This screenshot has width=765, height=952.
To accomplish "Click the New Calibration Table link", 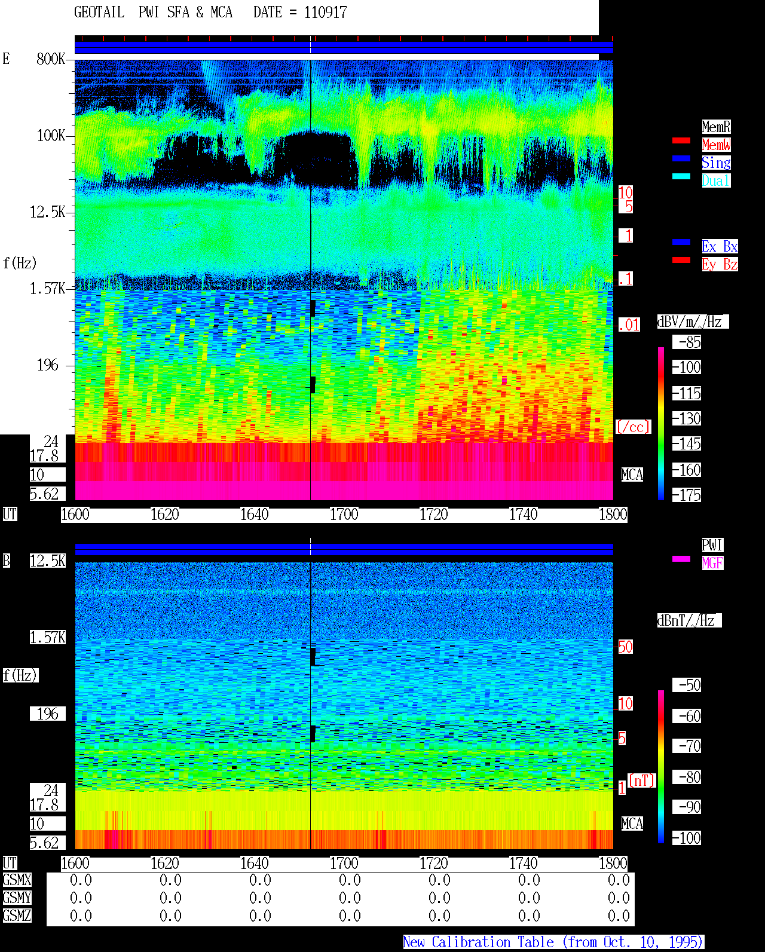I will [x=553, y=942].
